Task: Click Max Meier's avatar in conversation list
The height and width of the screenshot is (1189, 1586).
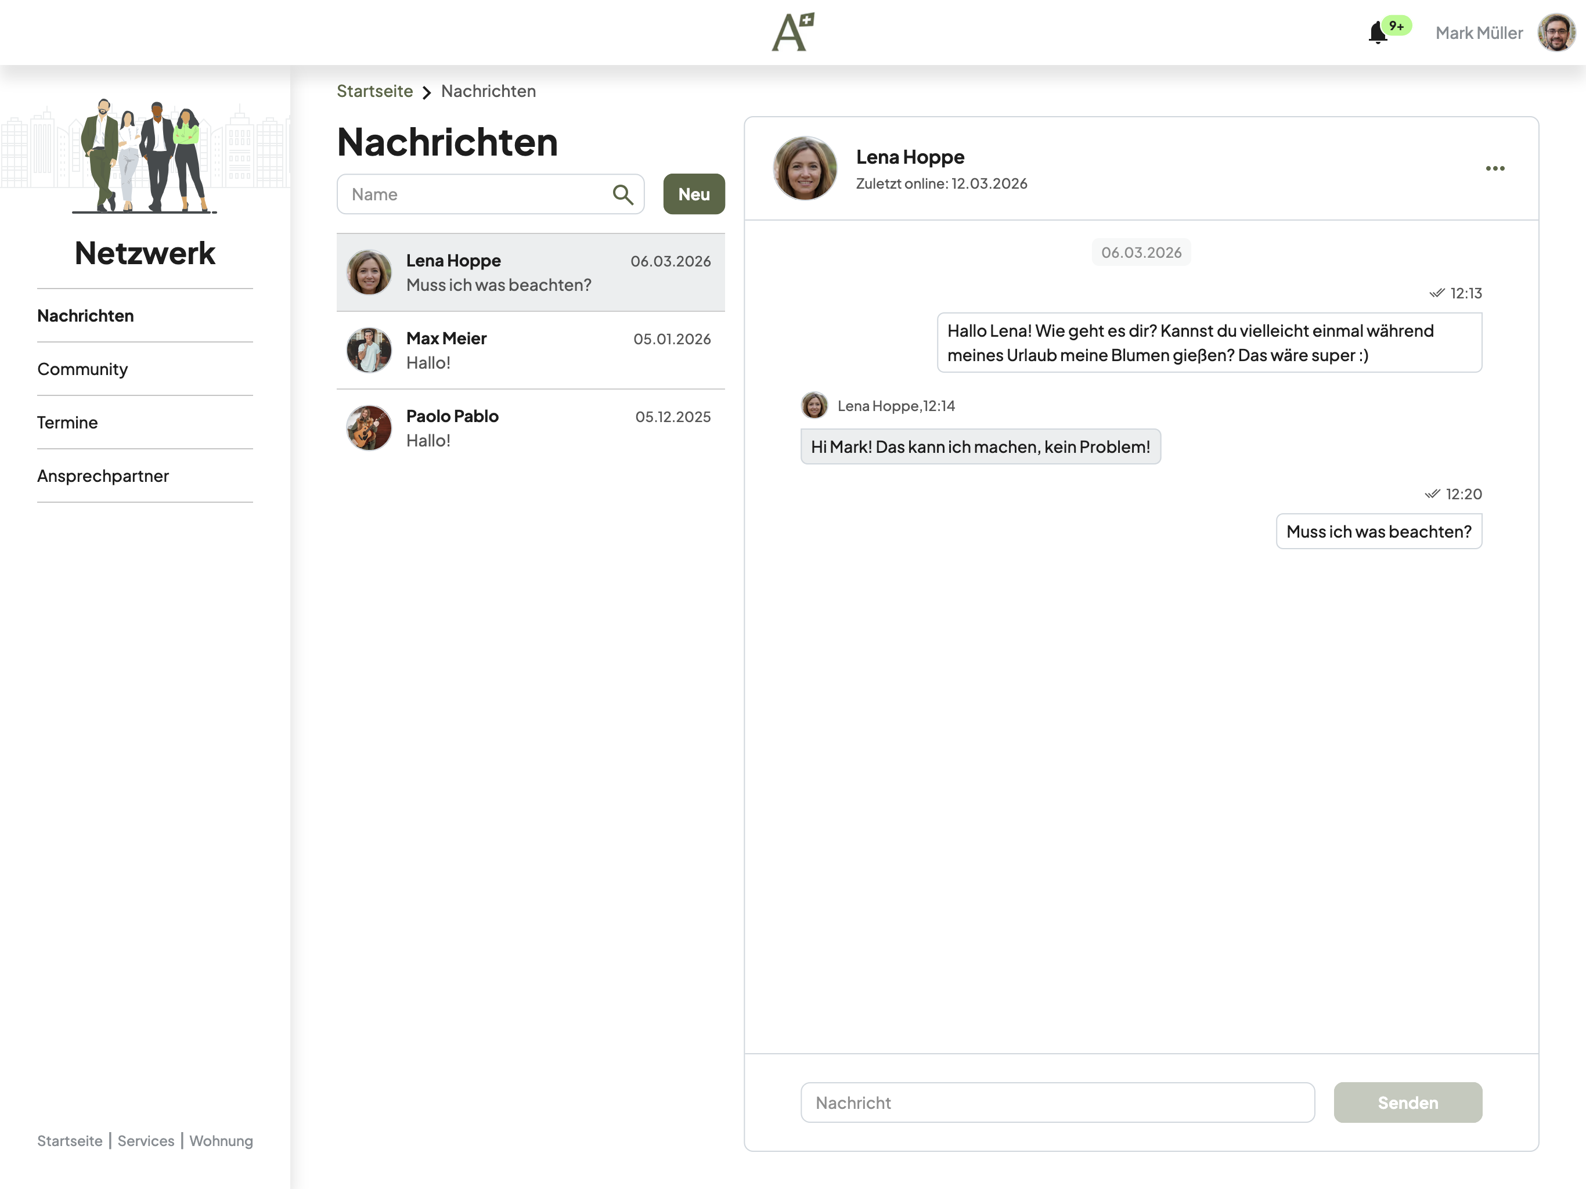Action: [369, 351]
